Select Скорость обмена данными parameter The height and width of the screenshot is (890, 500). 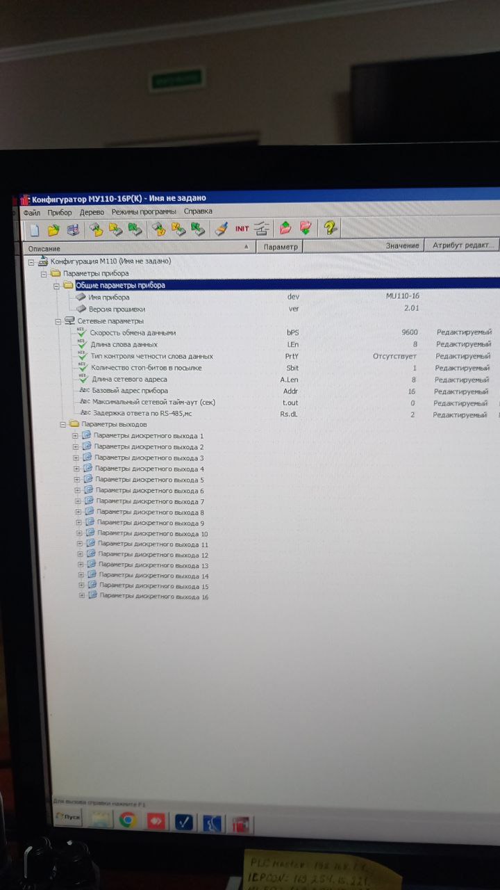click(x=133, y=333)
